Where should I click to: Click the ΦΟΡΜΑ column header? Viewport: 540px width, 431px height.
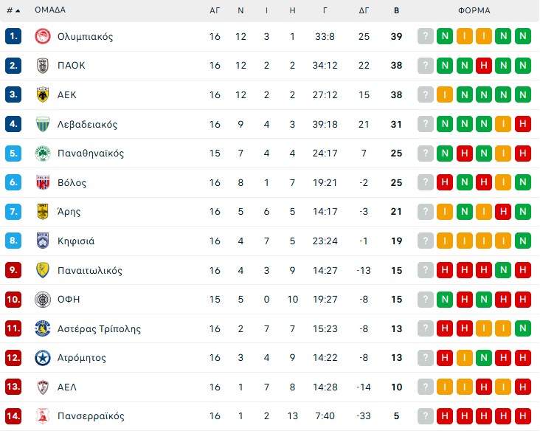(474, 10)
